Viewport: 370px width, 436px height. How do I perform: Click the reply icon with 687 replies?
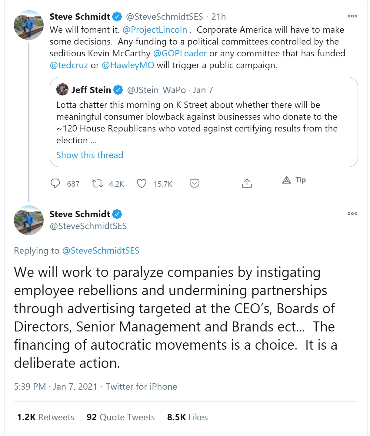click(55, 184)
